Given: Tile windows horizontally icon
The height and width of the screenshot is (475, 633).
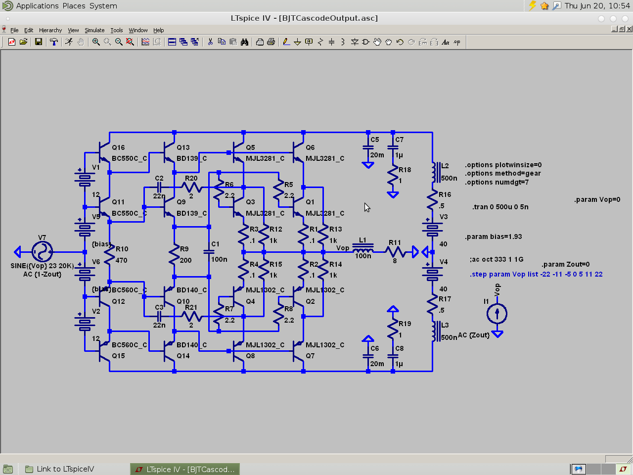Looking at the screenshot, I should [172, 42].
